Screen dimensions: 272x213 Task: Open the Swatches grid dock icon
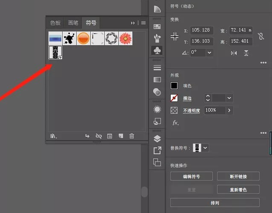pyautogui.click(x=157, y=26)
